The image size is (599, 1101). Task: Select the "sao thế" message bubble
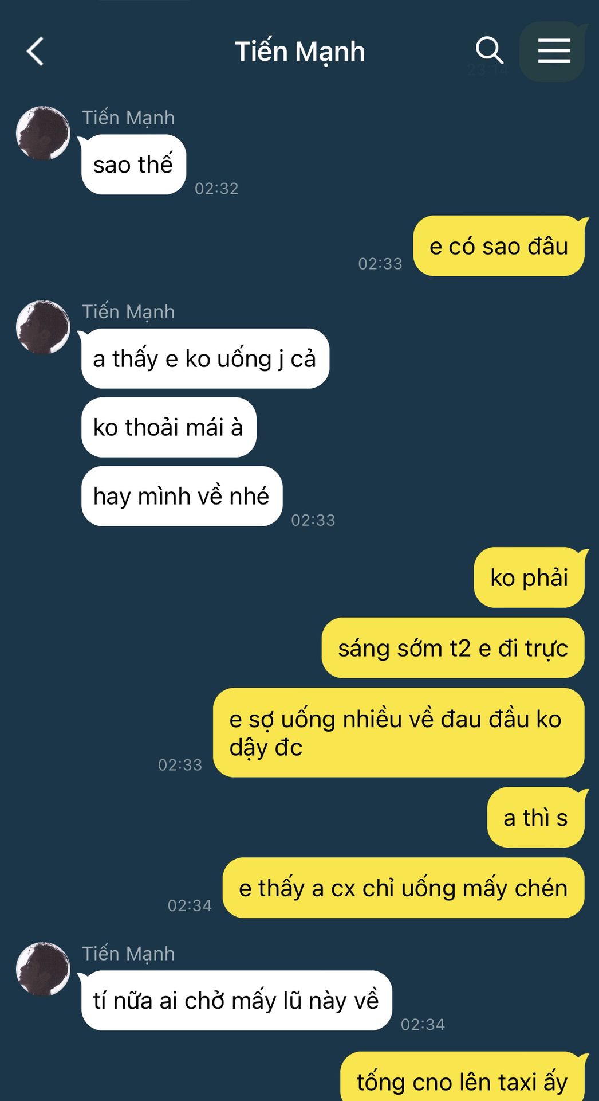point(133,165)
